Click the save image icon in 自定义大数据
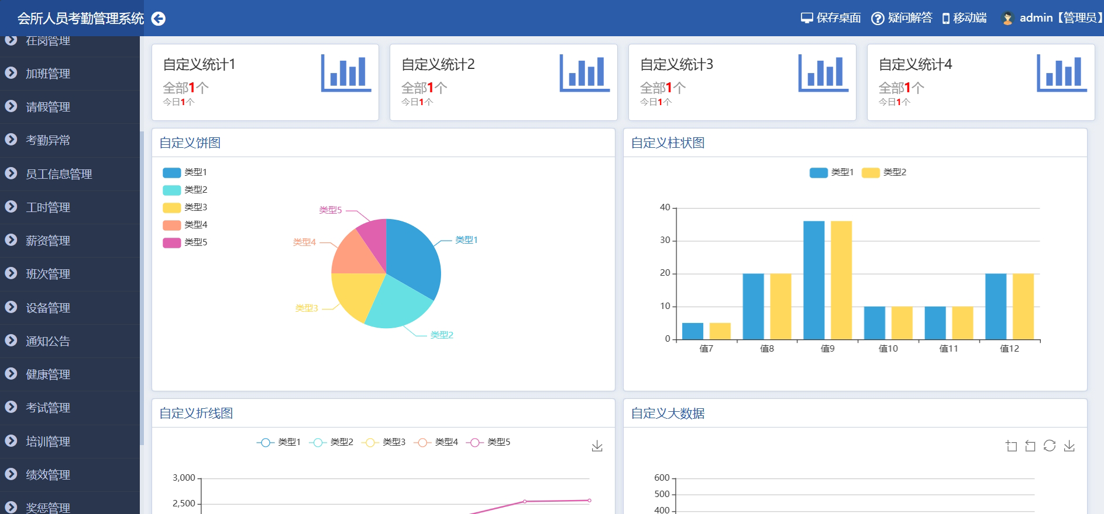Image resolution: width=1104 pixels, height=514 pixels. tap(1069, 446)
